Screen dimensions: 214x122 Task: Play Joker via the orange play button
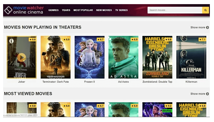21,57
